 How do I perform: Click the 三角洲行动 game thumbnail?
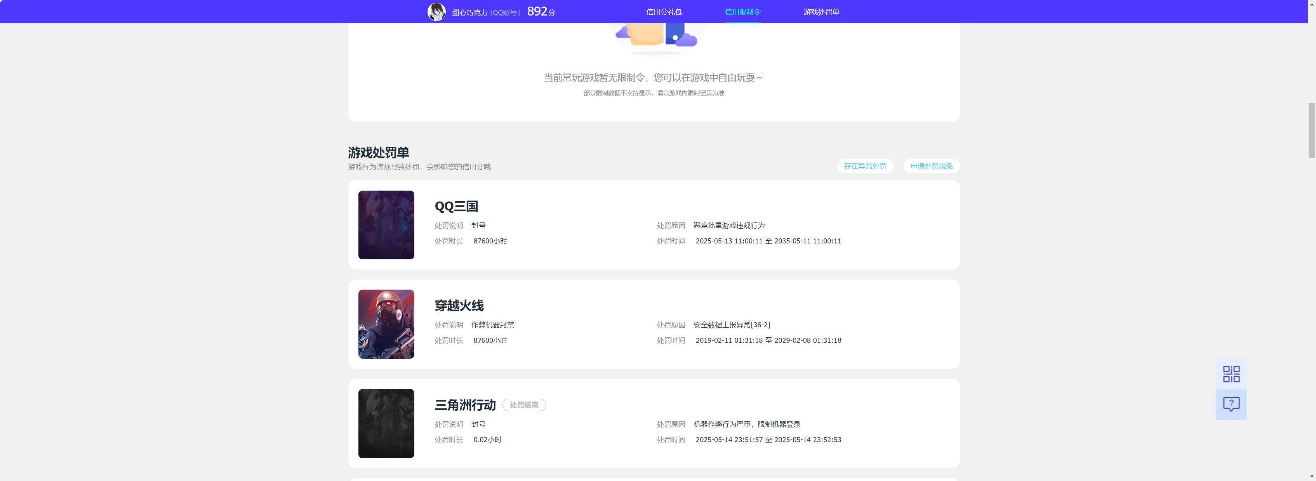386,423
